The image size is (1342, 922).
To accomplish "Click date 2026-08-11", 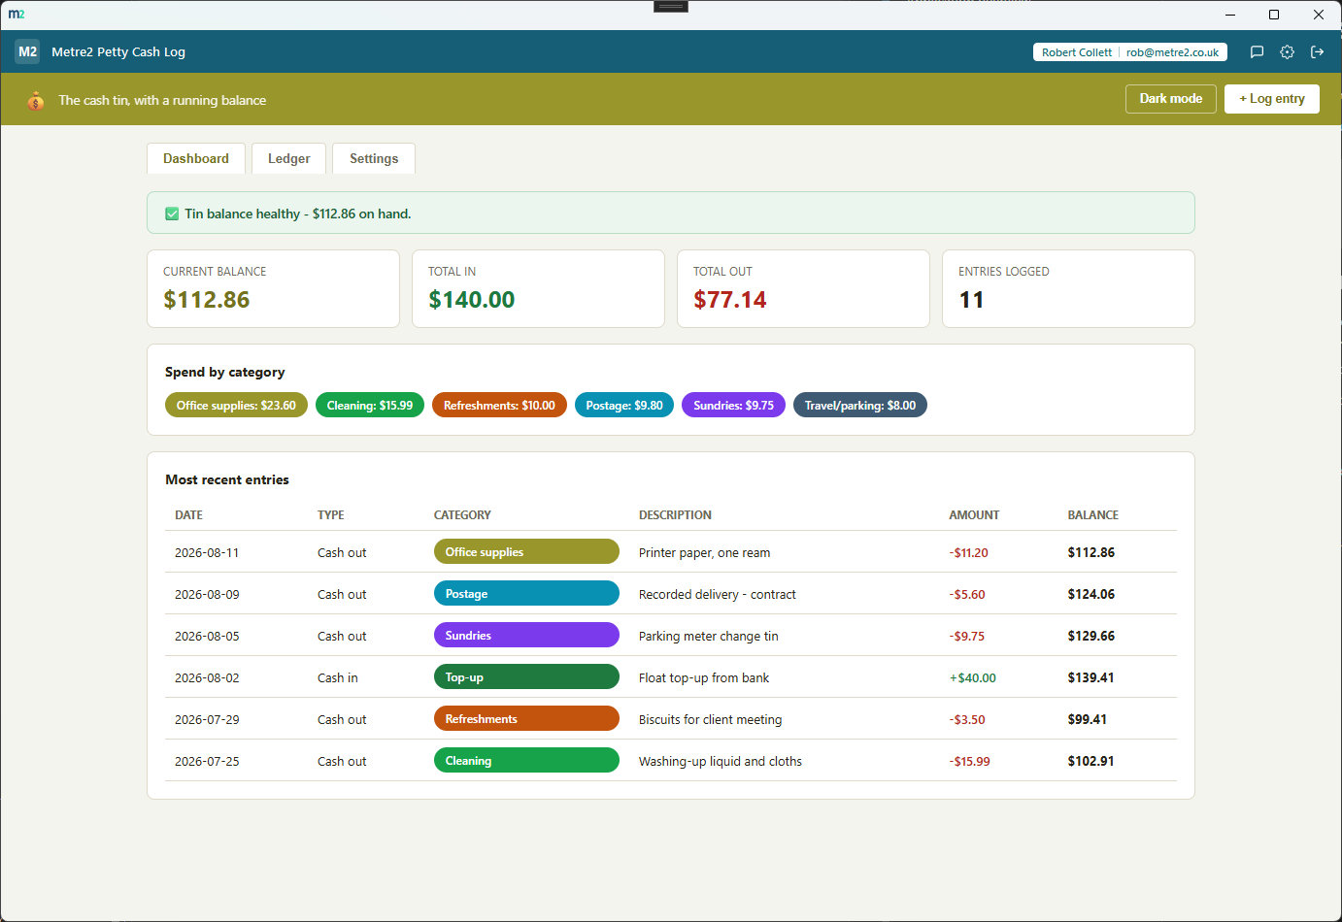I will [207, 552].
